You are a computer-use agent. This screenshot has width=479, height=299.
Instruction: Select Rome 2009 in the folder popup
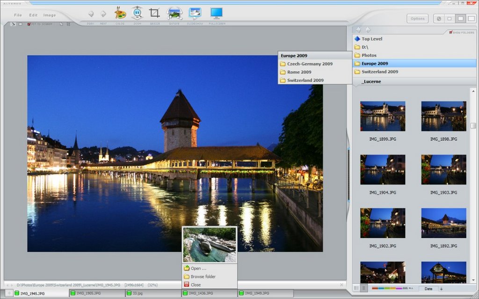tap(299, 72)
